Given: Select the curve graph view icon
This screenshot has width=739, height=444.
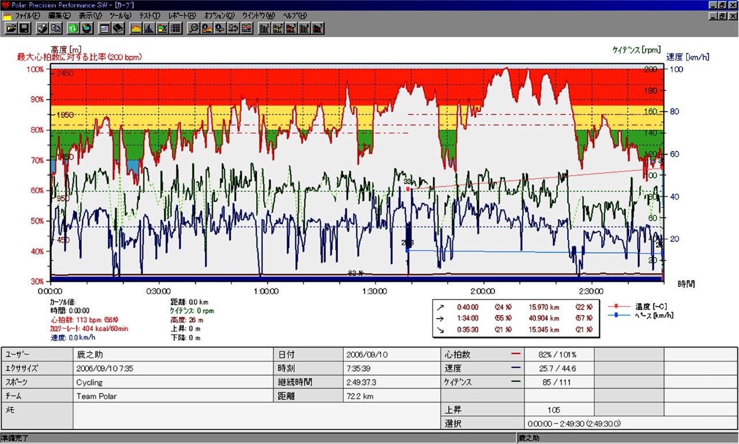Looking at the screenshot, I should 136,28.
